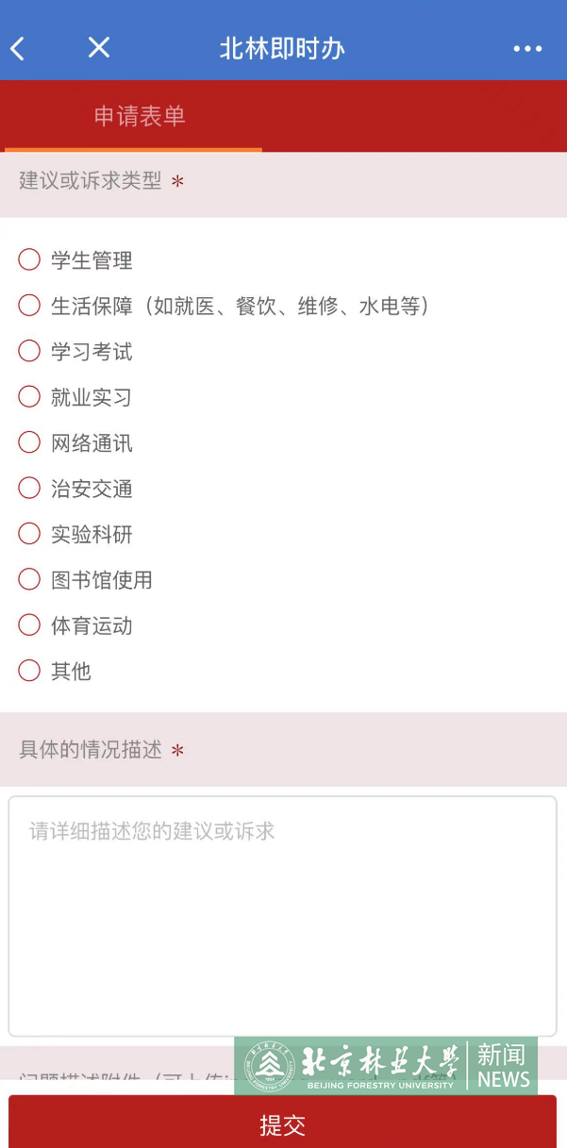This screenshot has height=1148, width=567.
Task: Select 网络通讯 radio button
Action: 29,442
